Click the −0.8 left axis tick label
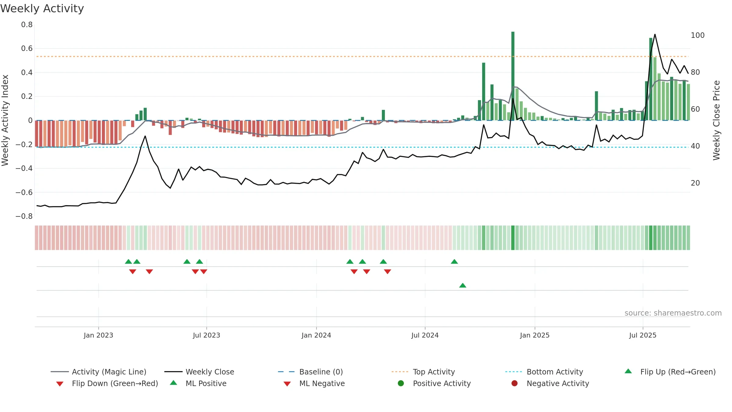 pyautogui.click(x=24, y=216)
